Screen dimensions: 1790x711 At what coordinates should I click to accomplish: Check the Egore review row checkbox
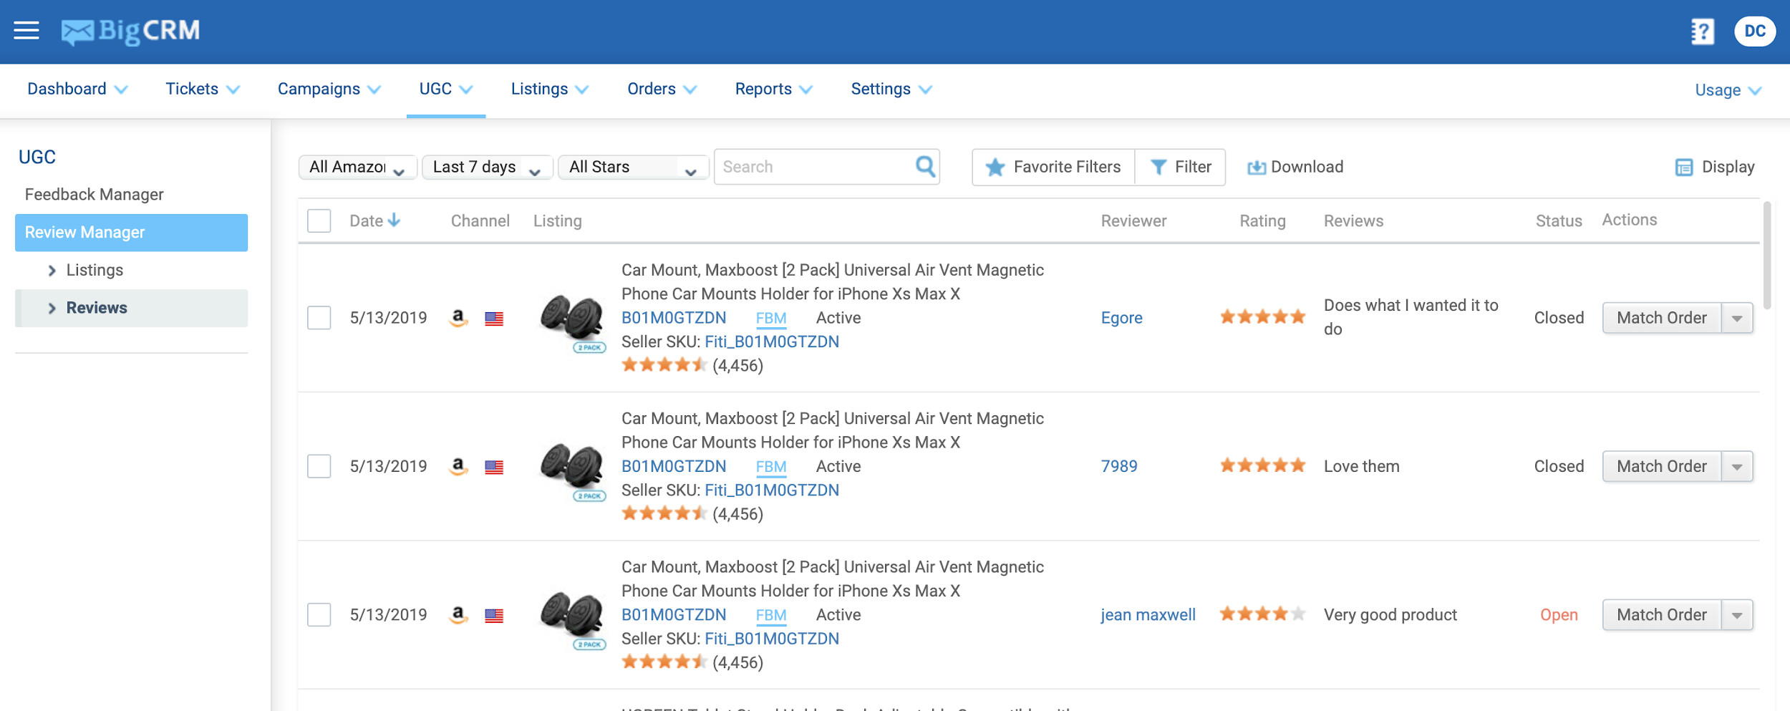(319, 318)
